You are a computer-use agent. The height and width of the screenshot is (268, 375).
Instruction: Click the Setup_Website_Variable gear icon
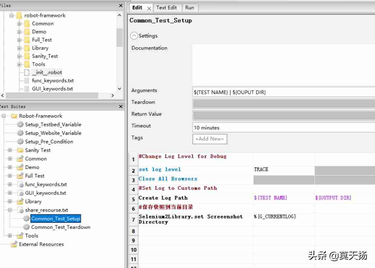20,133
